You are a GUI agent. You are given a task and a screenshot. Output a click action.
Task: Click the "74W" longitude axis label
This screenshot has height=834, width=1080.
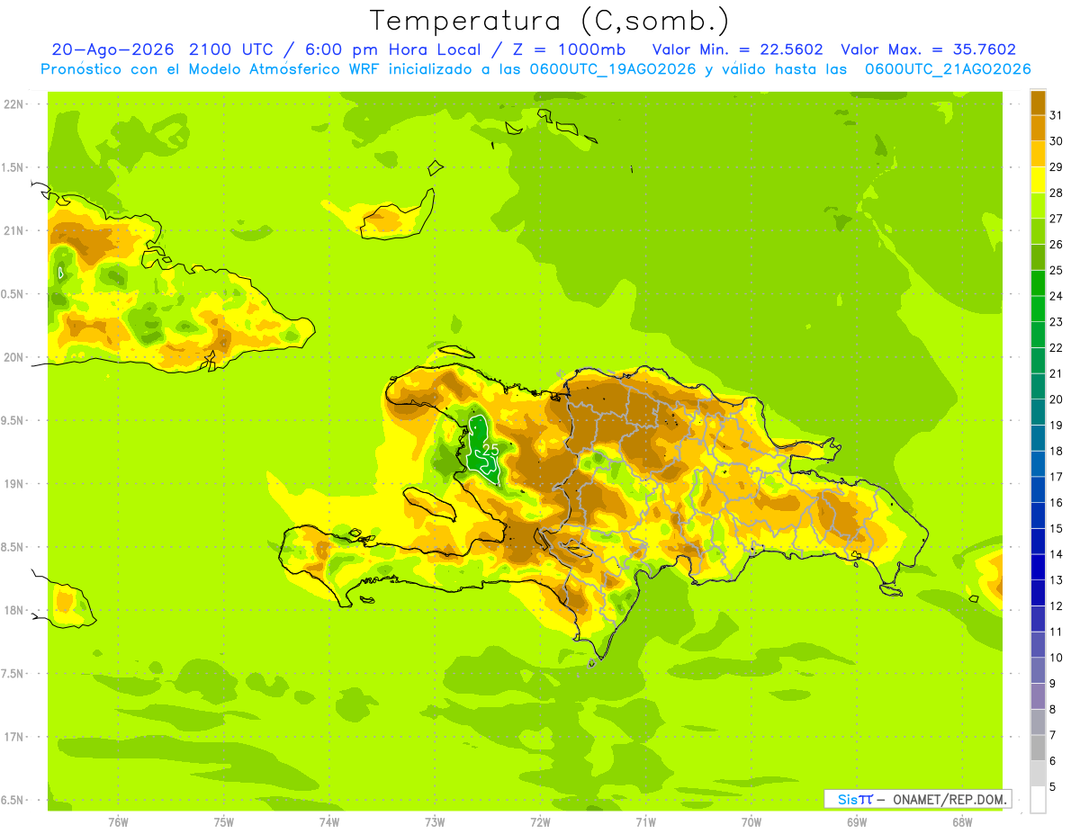tap(329, 821)
